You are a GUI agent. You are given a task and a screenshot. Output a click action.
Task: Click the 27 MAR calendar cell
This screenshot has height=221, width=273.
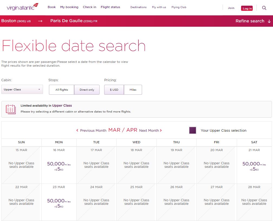click(217, 202)
